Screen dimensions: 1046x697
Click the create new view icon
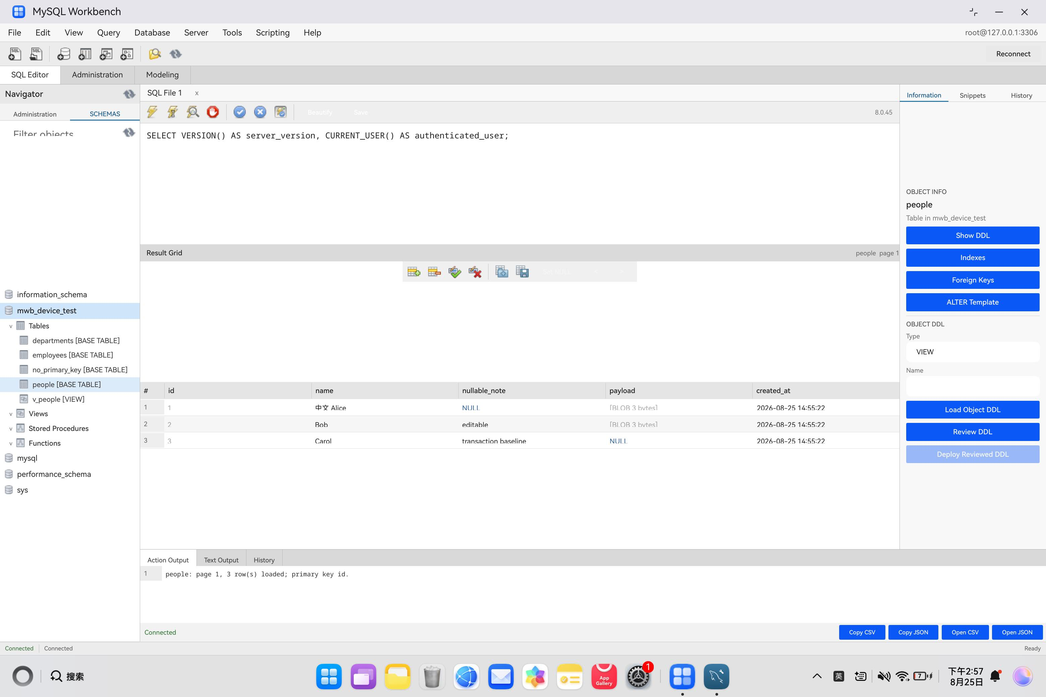106,54
